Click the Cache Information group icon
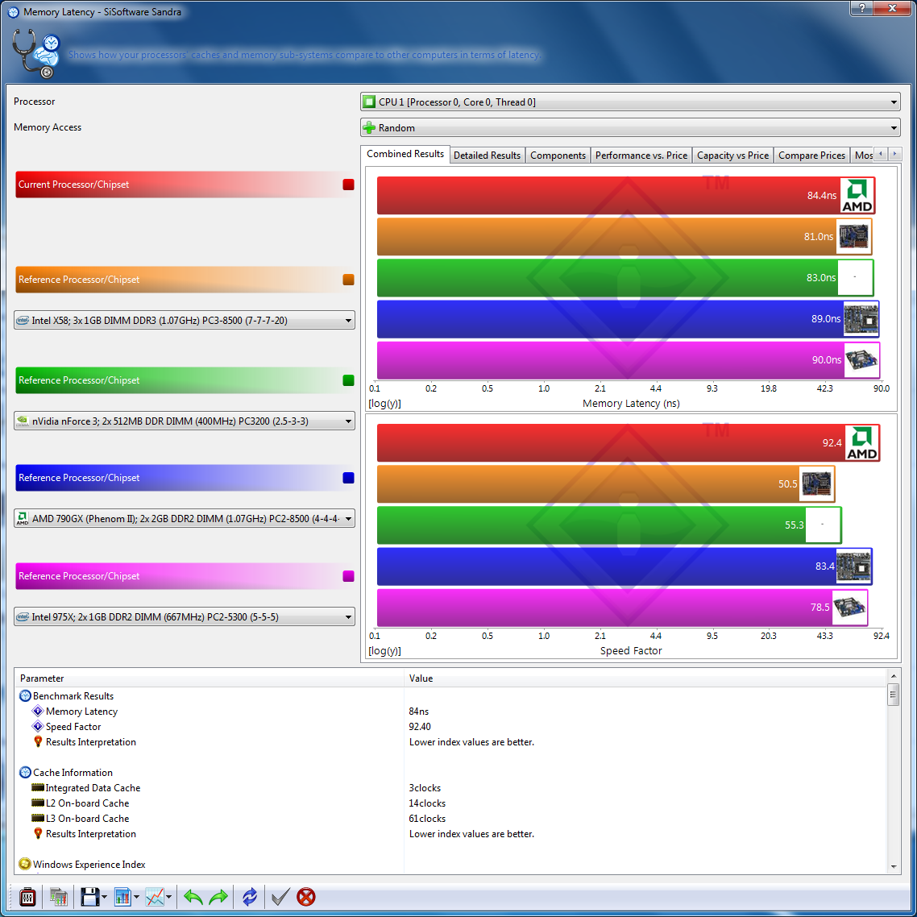917x917 pixels. coord(25,773)
